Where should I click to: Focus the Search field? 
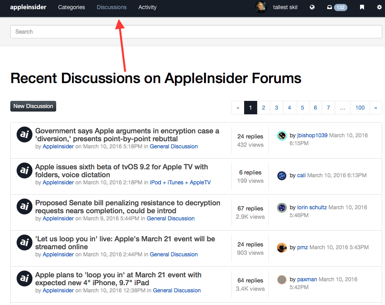(196, 32)
